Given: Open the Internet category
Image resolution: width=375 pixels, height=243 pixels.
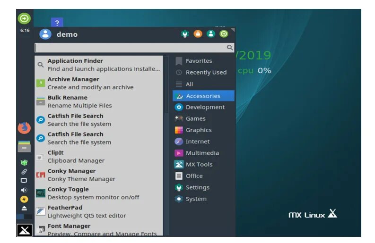Looking at the screenshot, I should tap(203, 142).
